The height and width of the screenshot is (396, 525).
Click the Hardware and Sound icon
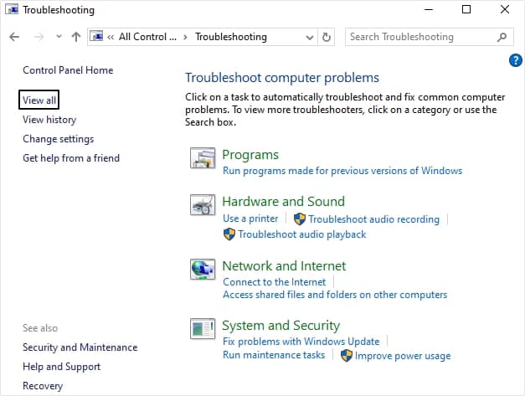click(x=203, y=205)
